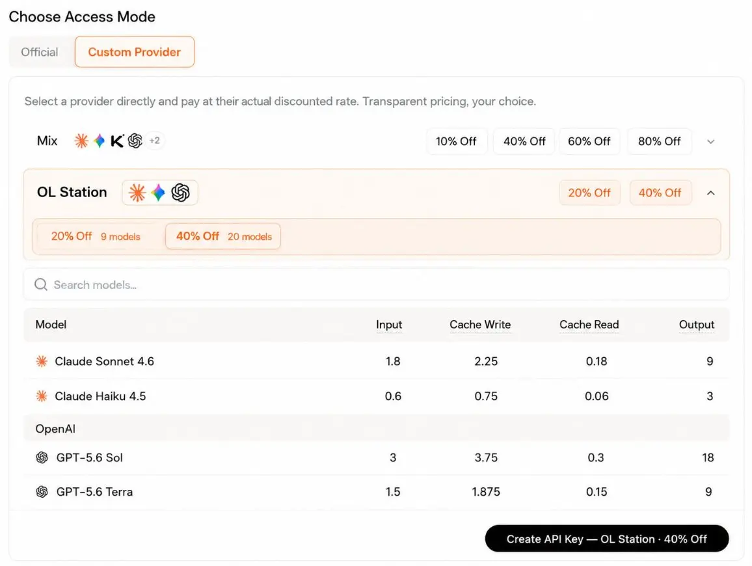Image resolution: width=752 pixels, height=566 pixels.
Task: Click Claude Sonnet 4.6 input price 1.8
Action: click(393, 361)
